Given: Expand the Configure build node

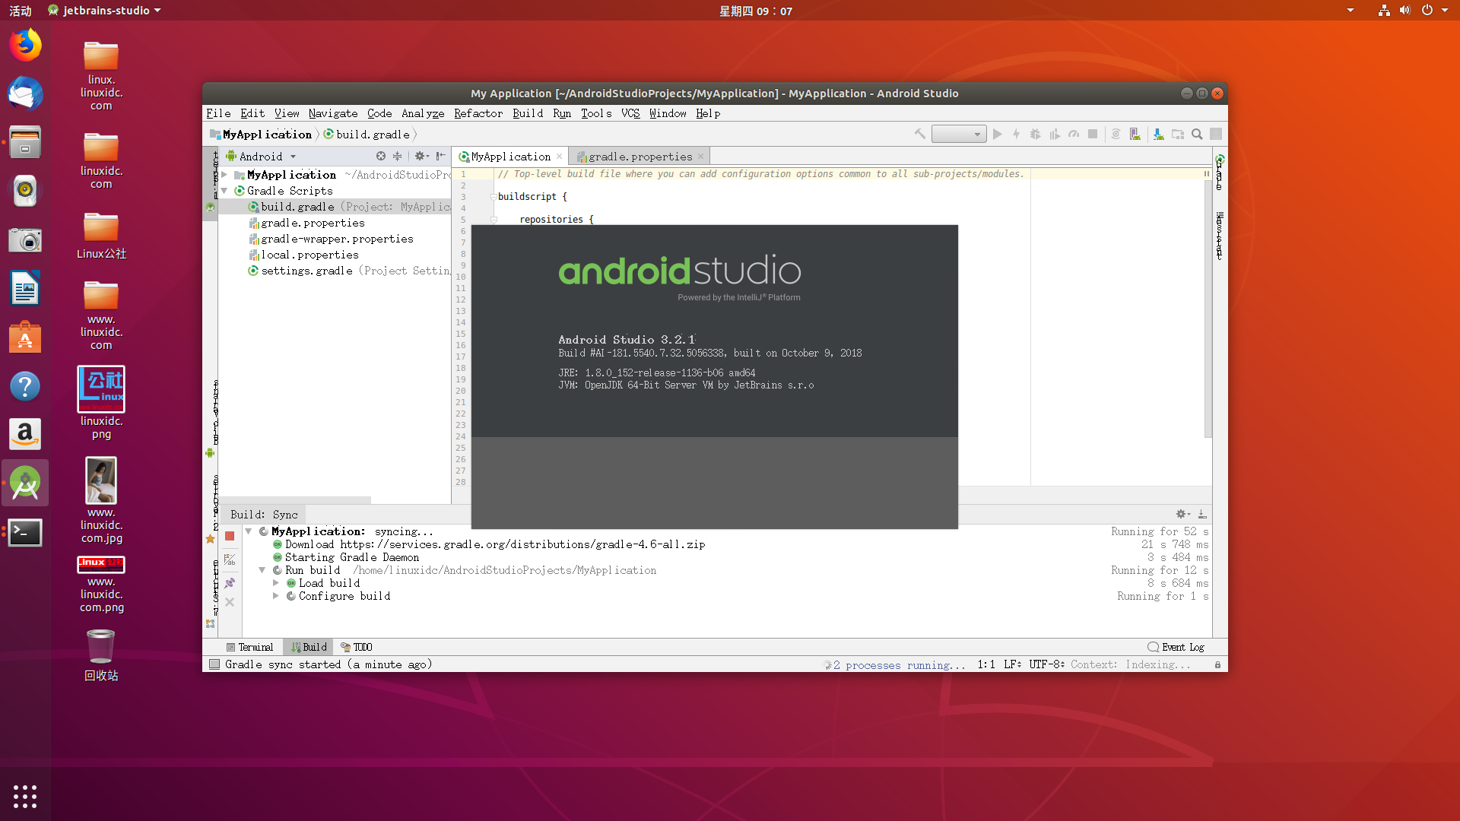Looking at the screenshot, I should pos(276,596).
